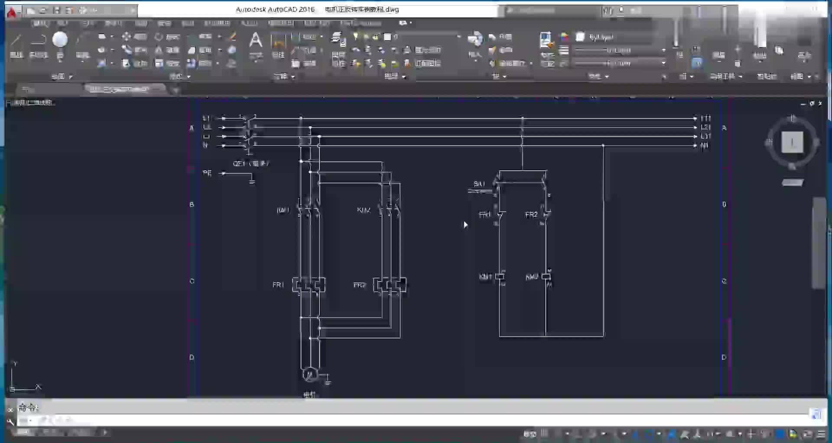This screenshot has height=443, width=832.
Task: Expand the 修改 (Modify) panel
Action: coord(179,77)
